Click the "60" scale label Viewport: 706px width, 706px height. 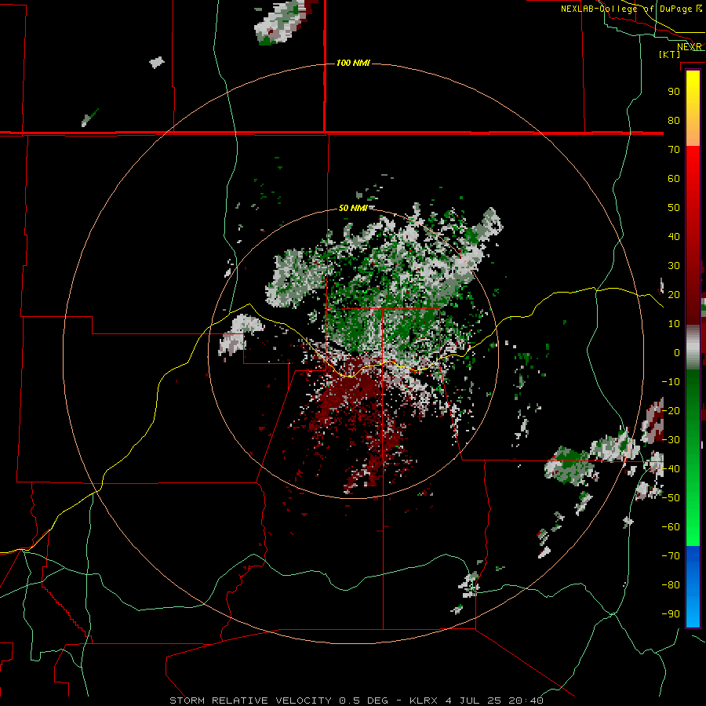(674, 179)
